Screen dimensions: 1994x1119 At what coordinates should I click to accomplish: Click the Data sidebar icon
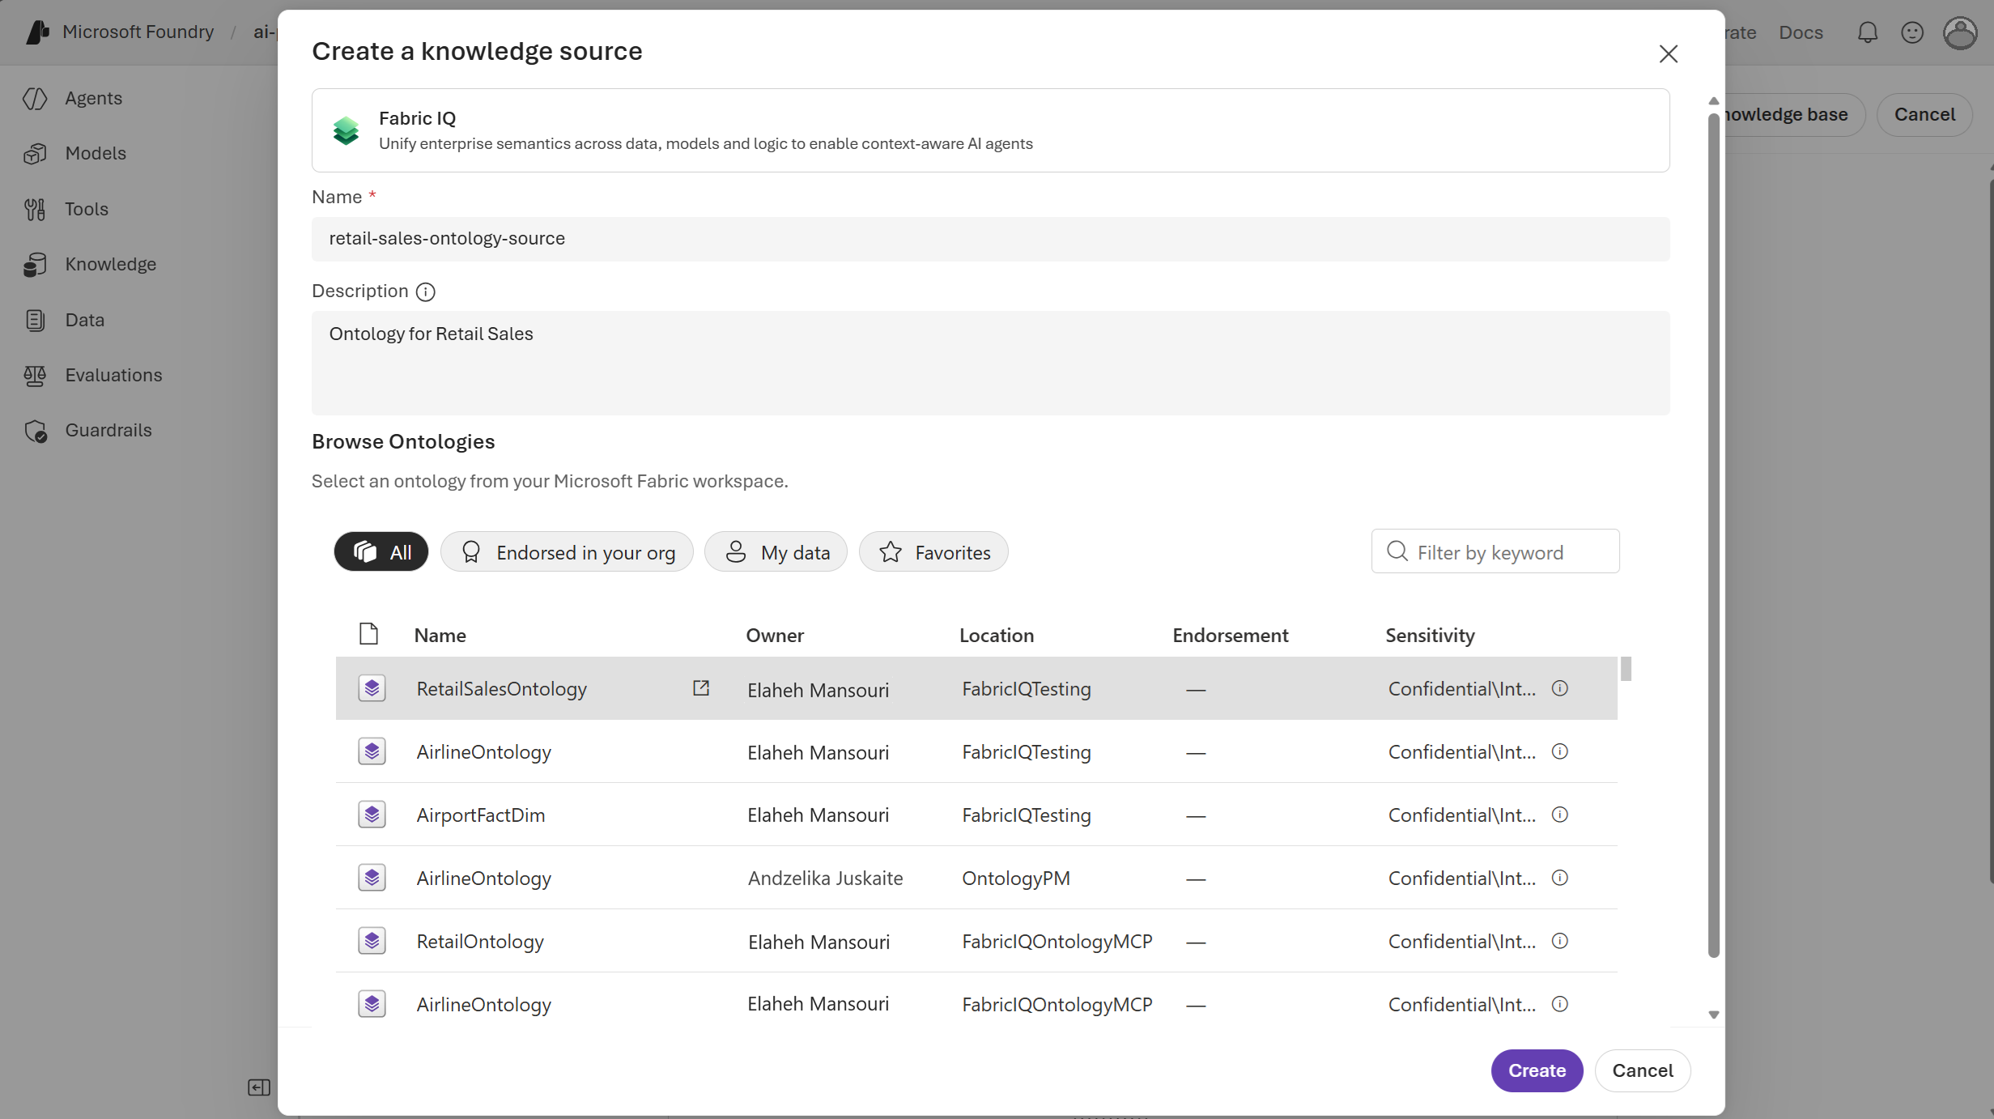point(35,320)
